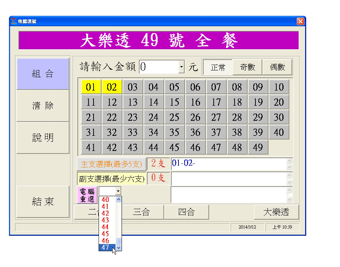
Task: Deselect yellow number 02
Action: point(112,87)
